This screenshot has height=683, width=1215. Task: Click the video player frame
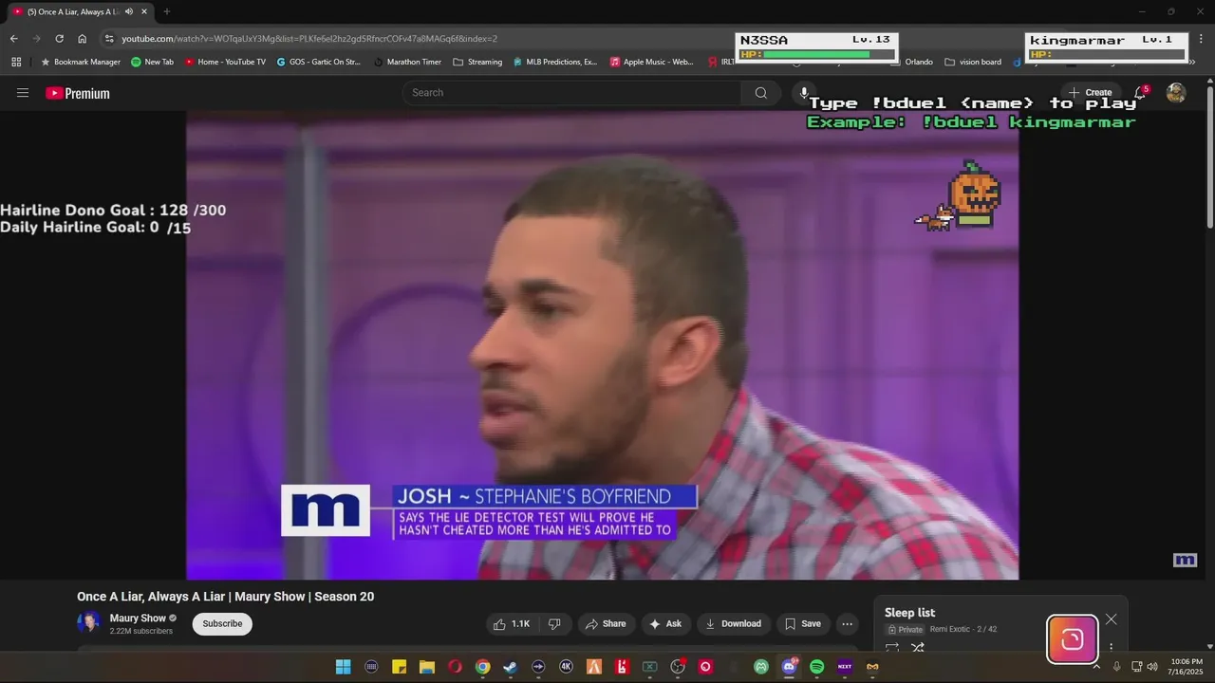[x=602, y=345]
